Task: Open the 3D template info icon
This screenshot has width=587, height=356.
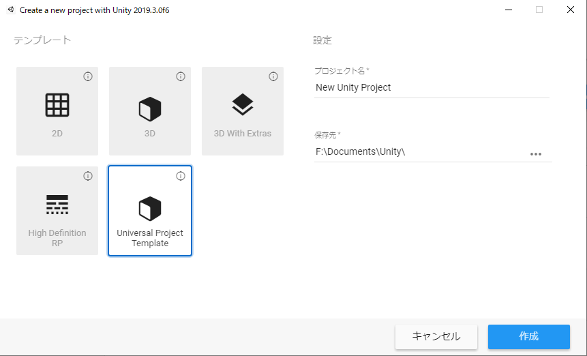Action: (x=181, y=76)
